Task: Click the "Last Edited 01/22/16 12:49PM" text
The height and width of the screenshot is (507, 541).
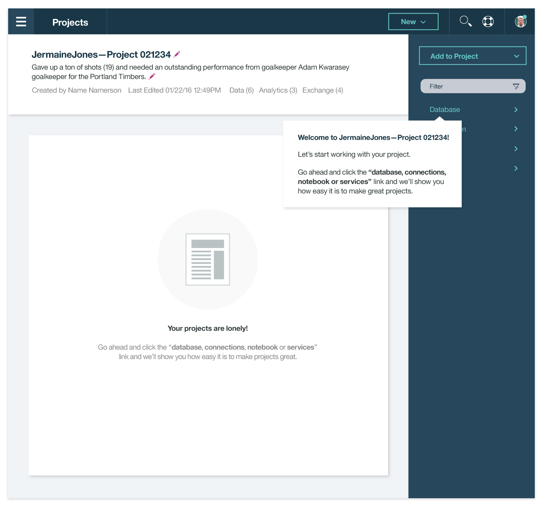Action: (x=174, y=90)
